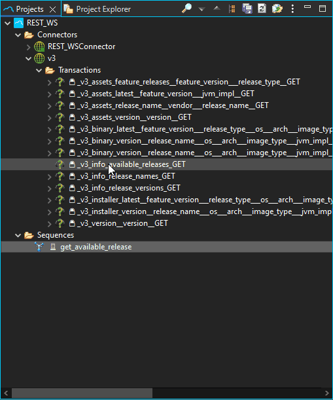Minimize the Projects view panel

307,7
